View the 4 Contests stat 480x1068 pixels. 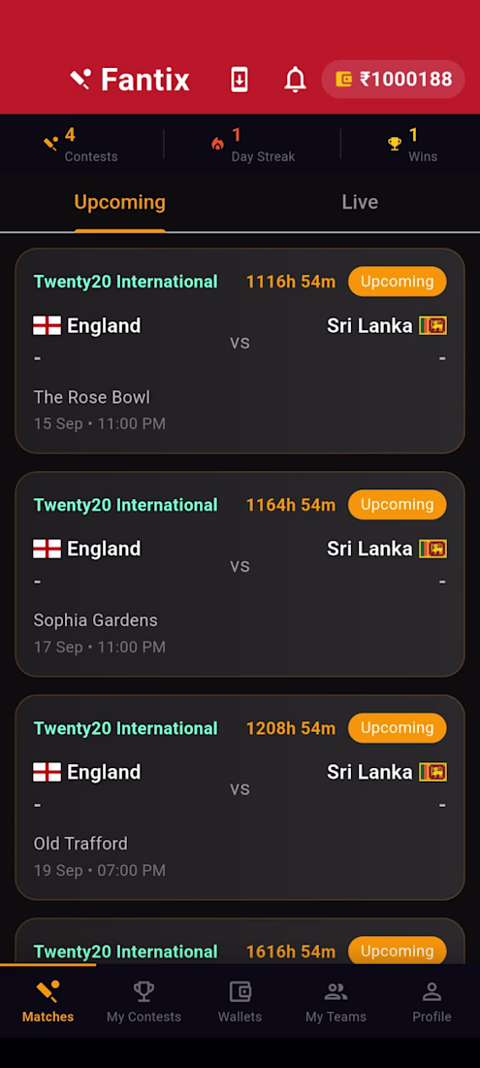point(80,145)
